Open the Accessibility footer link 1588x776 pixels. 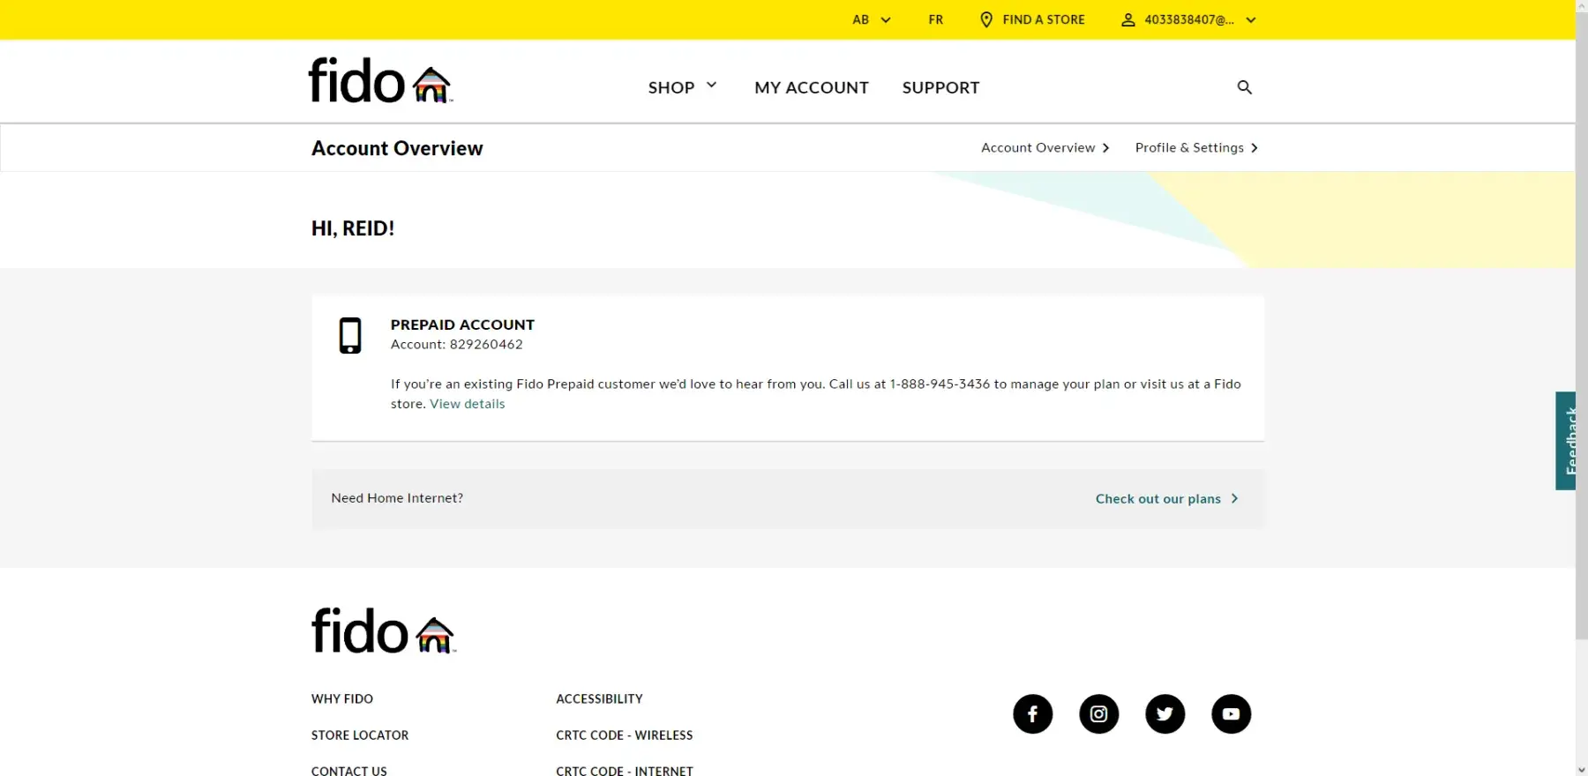(599, 699)
